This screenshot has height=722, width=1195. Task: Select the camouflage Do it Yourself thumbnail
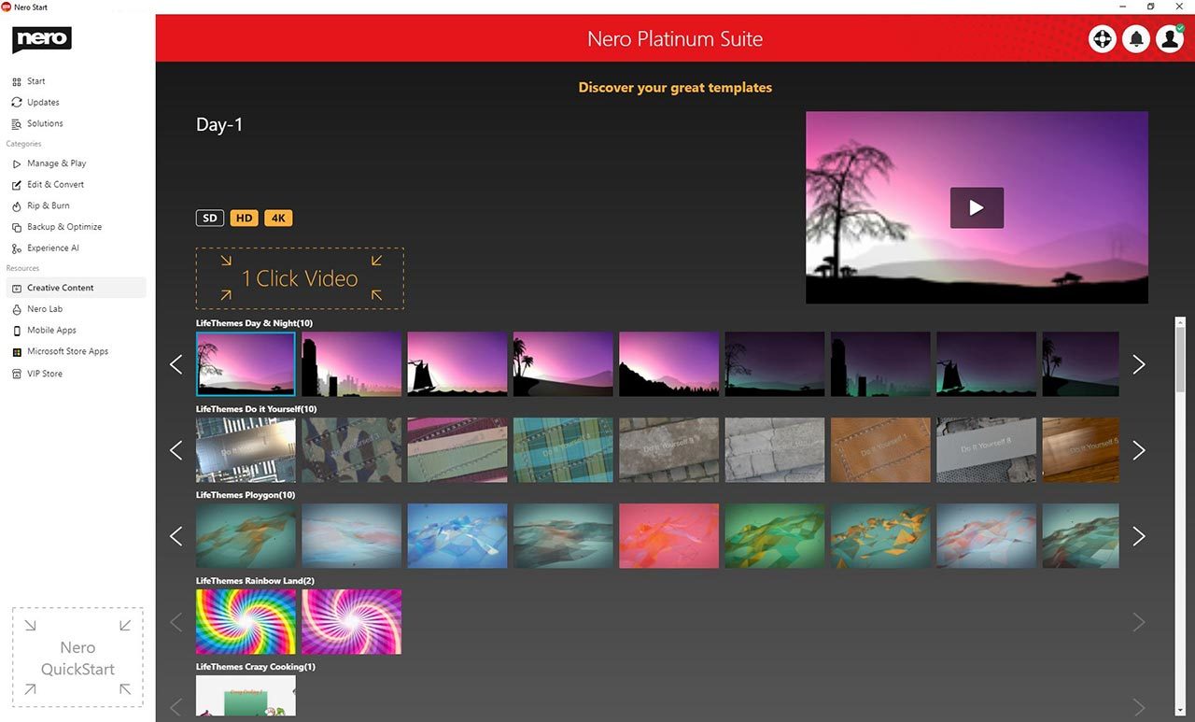pyautogui.click(x=352, y=450)
